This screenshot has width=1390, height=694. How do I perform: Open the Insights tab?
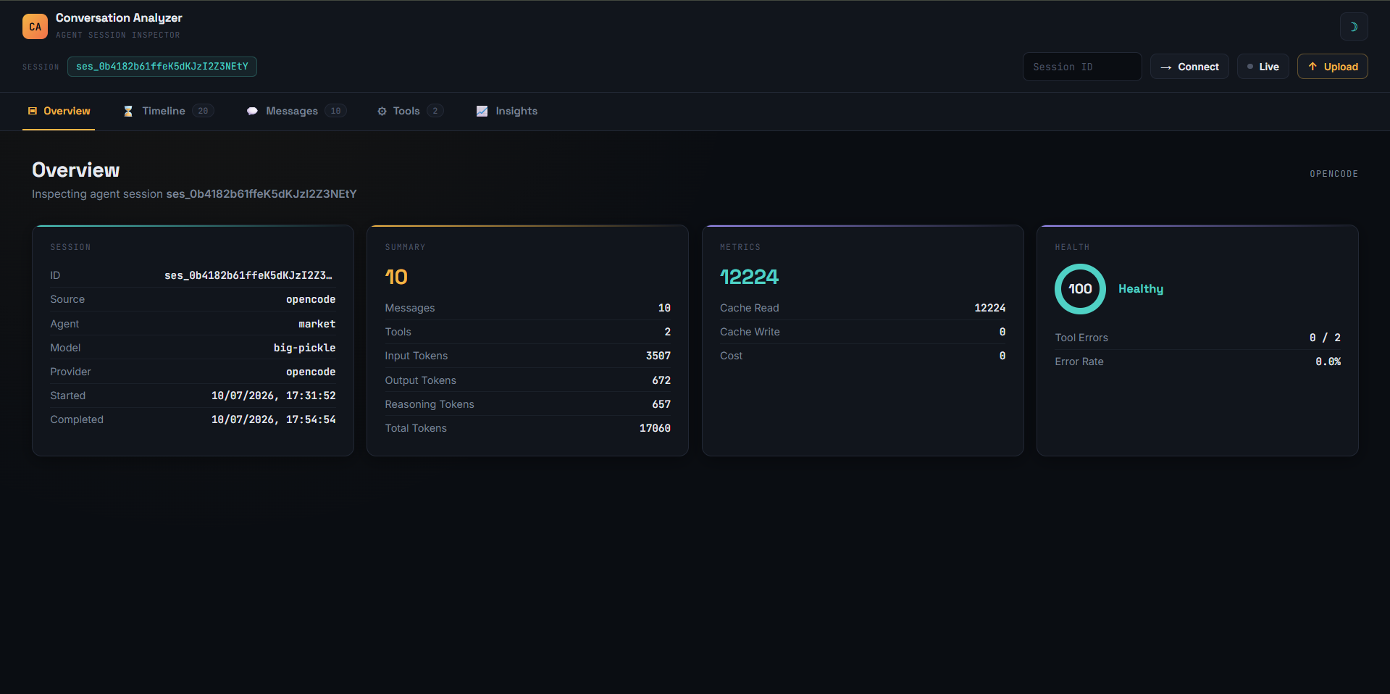pos(506,111)
